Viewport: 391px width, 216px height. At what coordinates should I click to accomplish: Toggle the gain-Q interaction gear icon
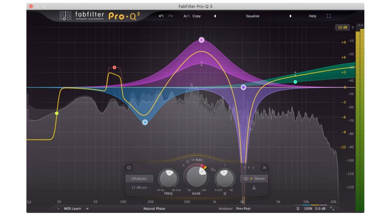(213, 169)
